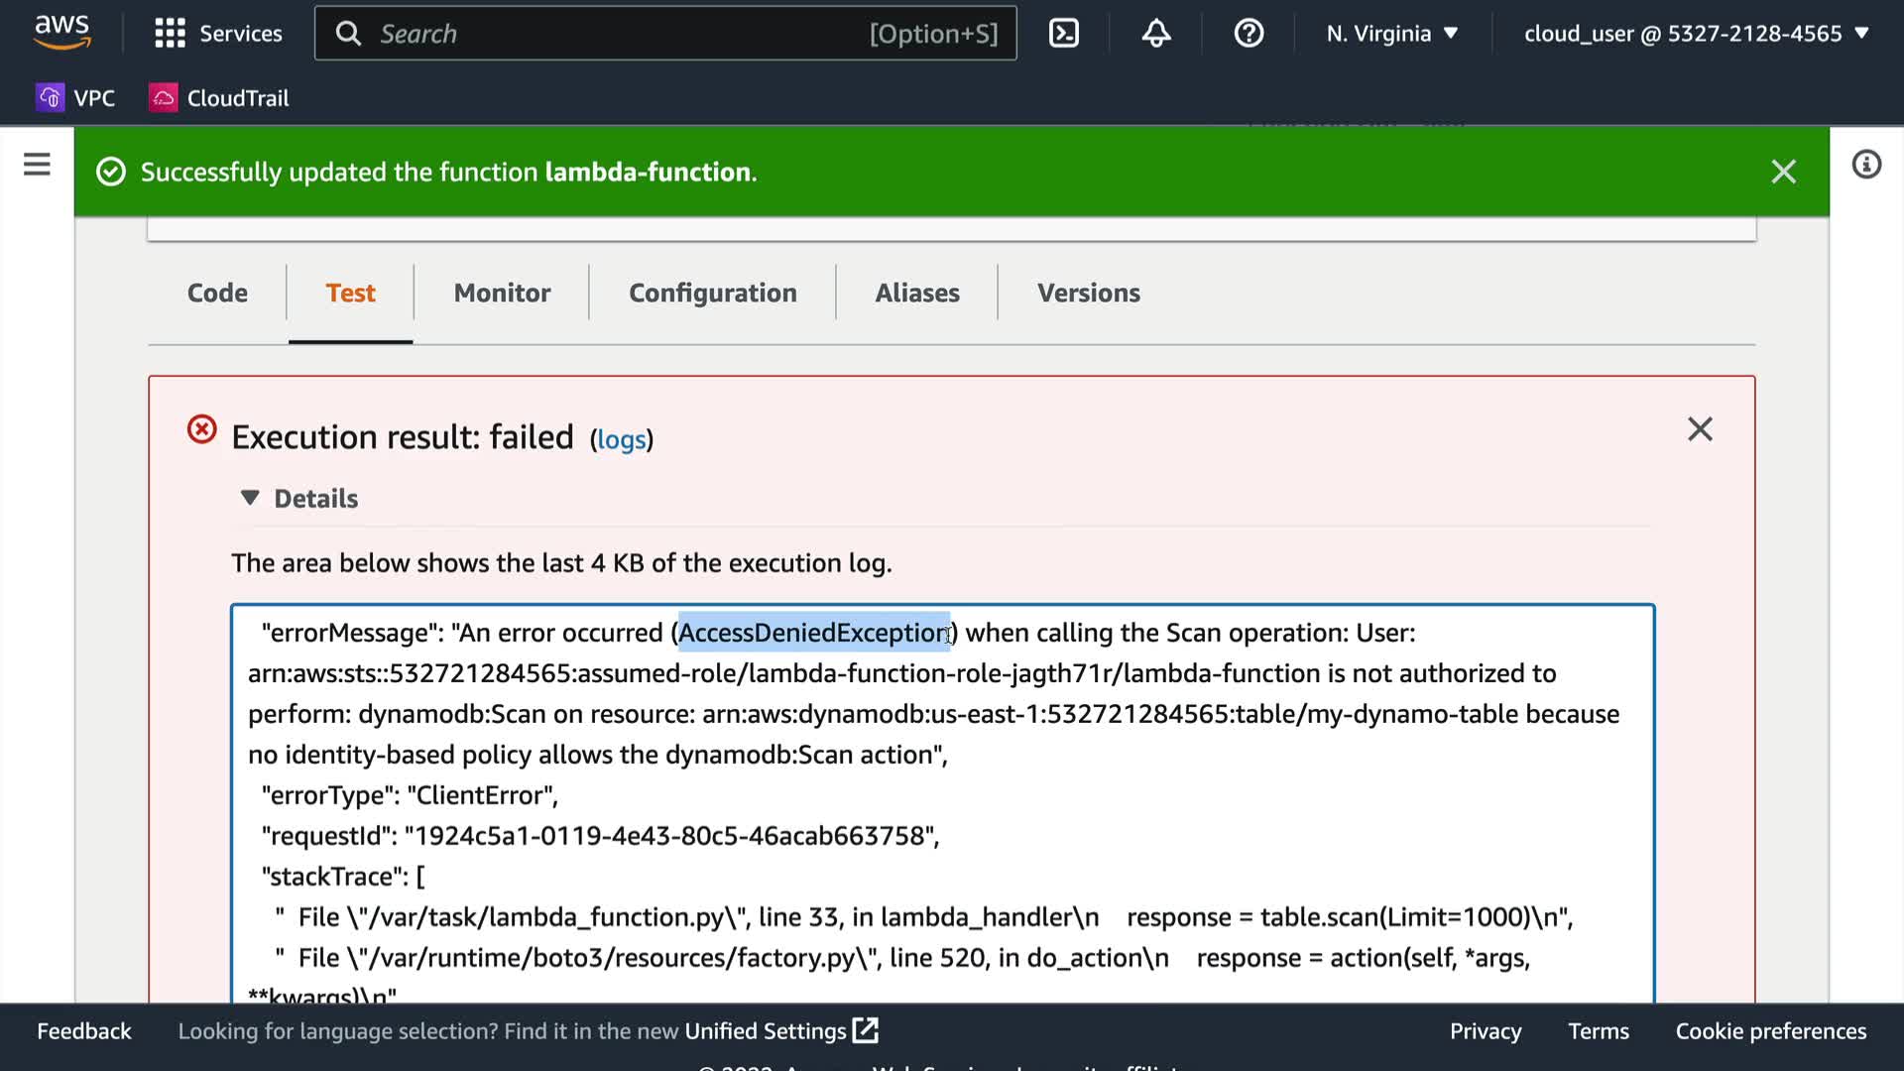Toggle the hamburger side navigation menu
The image size is (1904, 1071).
(37, 165)
